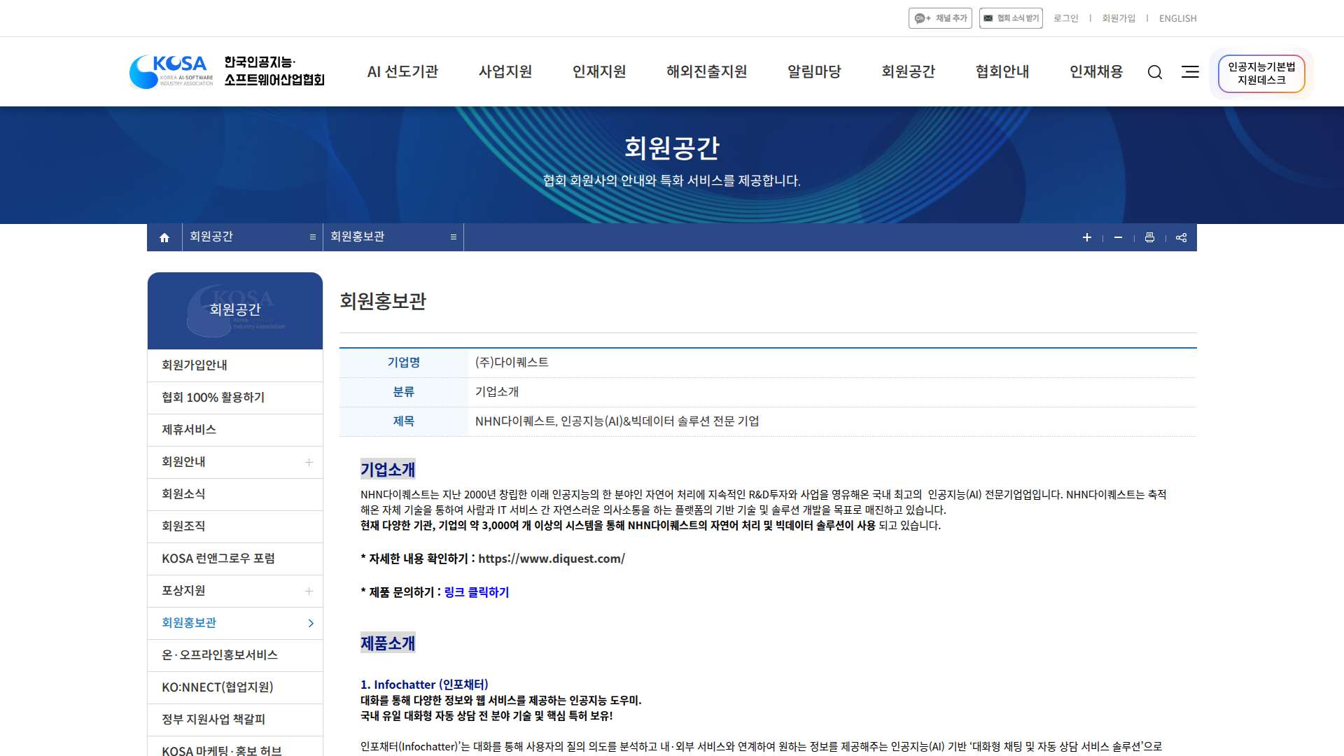
Task: Open the hamburger all-menu icon
Action: coord(1190,72)
